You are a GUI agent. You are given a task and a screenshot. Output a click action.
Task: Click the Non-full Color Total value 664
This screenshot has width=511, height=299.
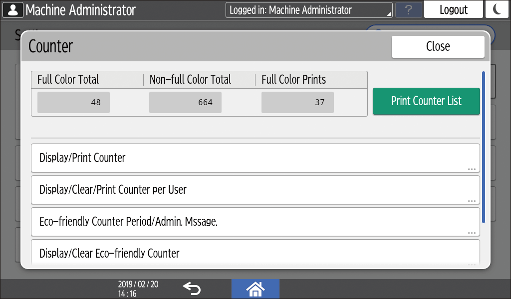(185, 103)
